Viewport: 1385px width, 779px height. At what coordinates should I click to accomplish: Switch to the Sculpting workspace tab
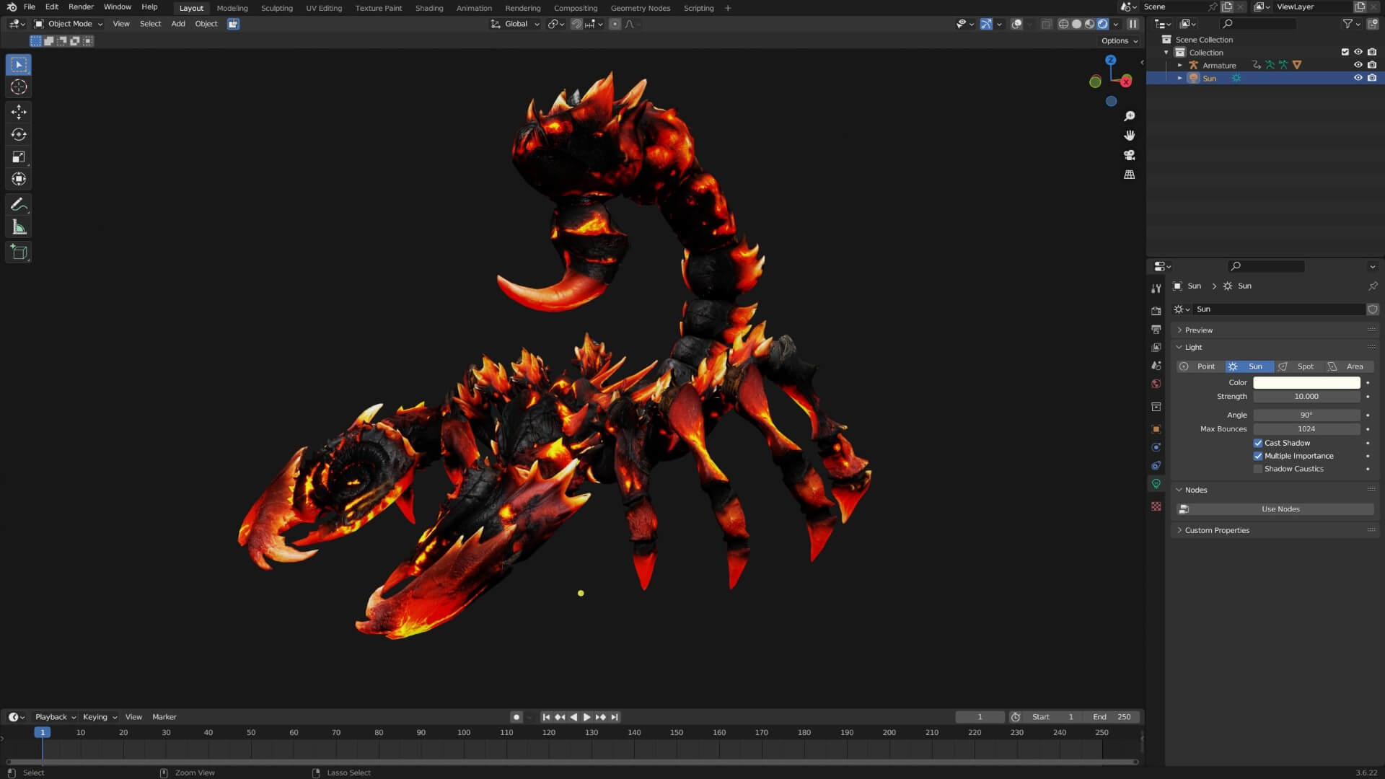click(276, 8)
